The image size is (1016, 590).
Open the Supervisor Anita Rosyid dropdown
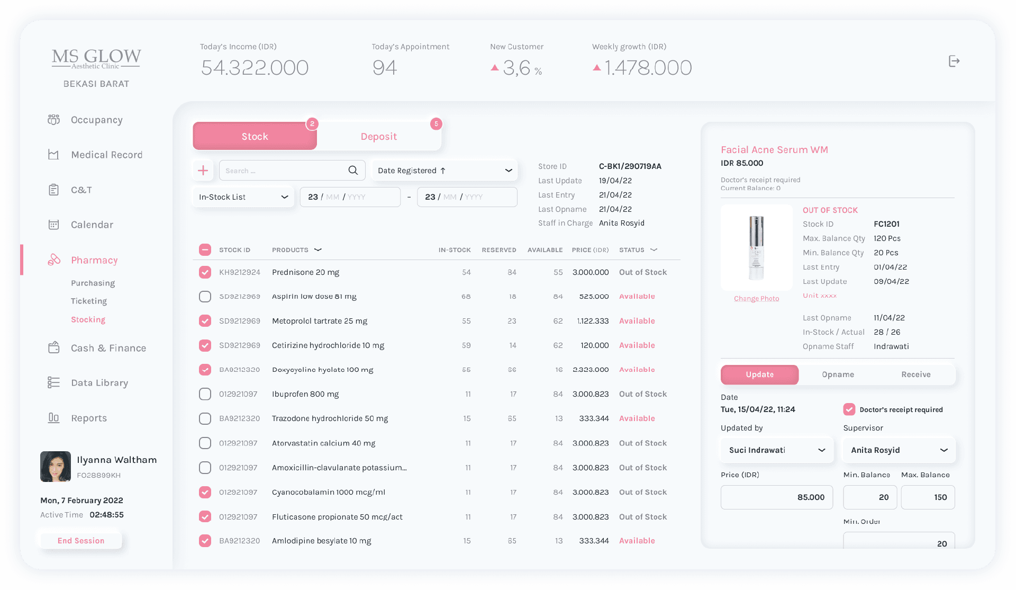899,450
